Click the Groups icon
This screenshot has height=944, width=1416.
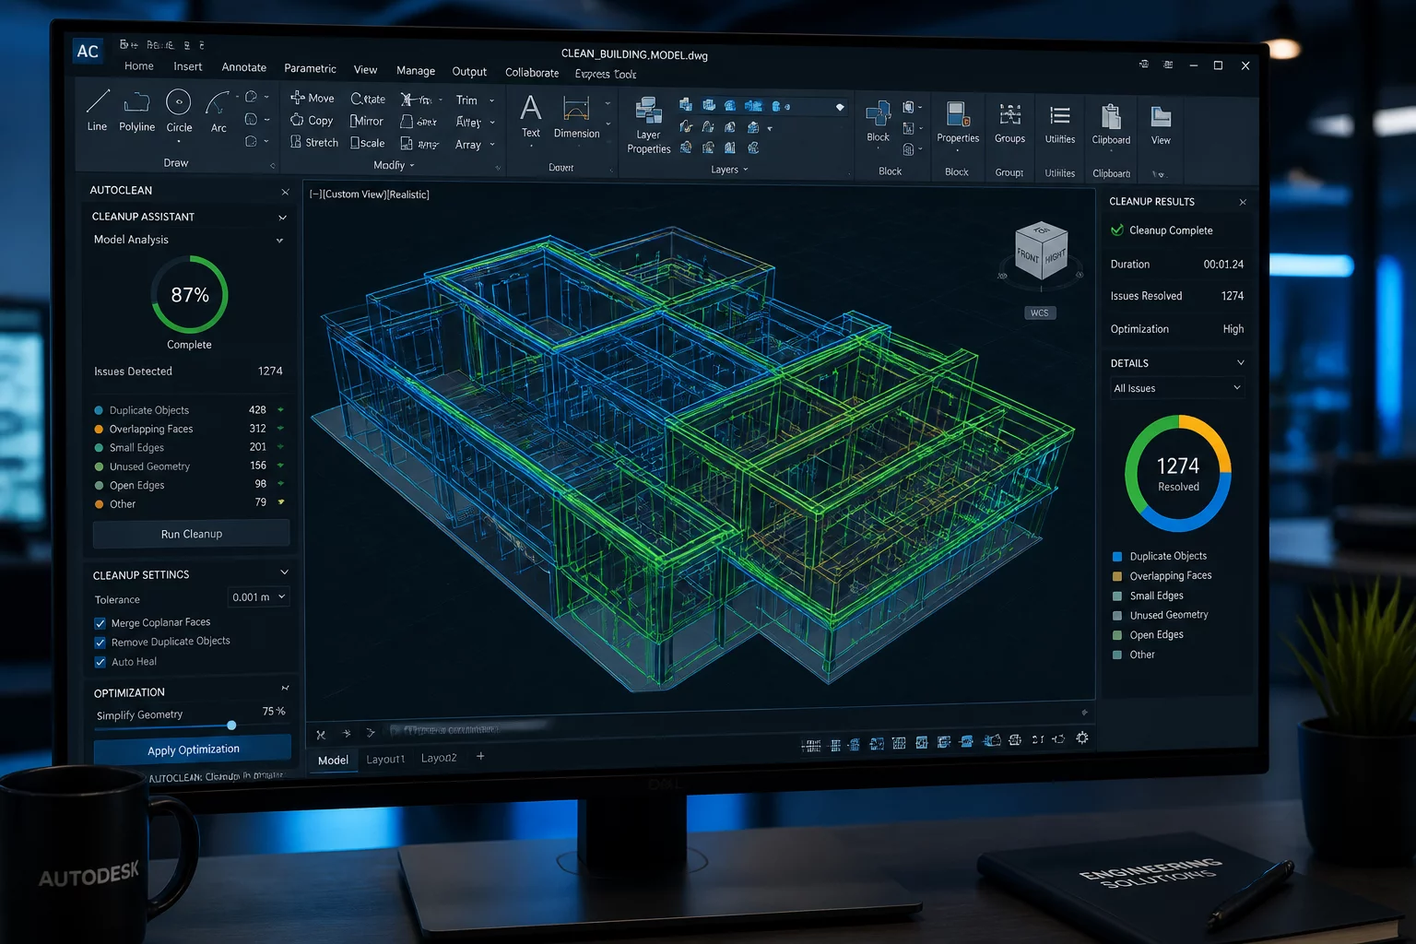click(x=1009, y=123)
